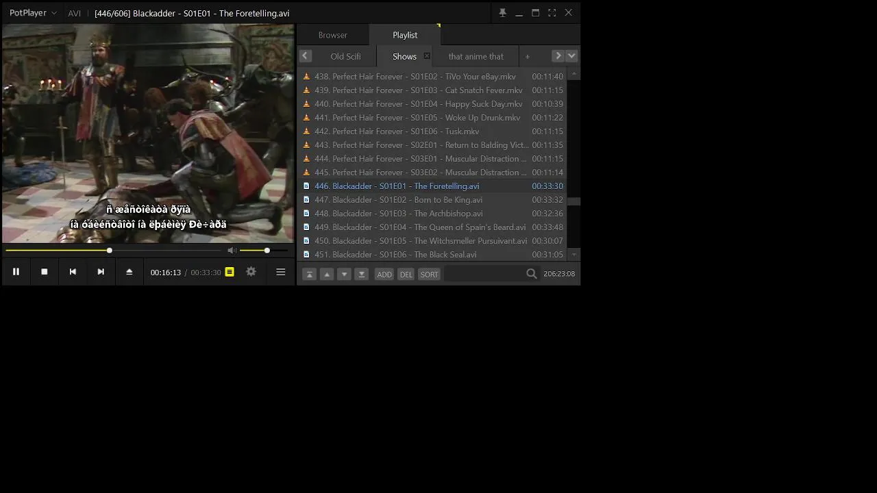877x493 pixels.
Task: Click file icon beside item 447
Action: pos(306,200)
